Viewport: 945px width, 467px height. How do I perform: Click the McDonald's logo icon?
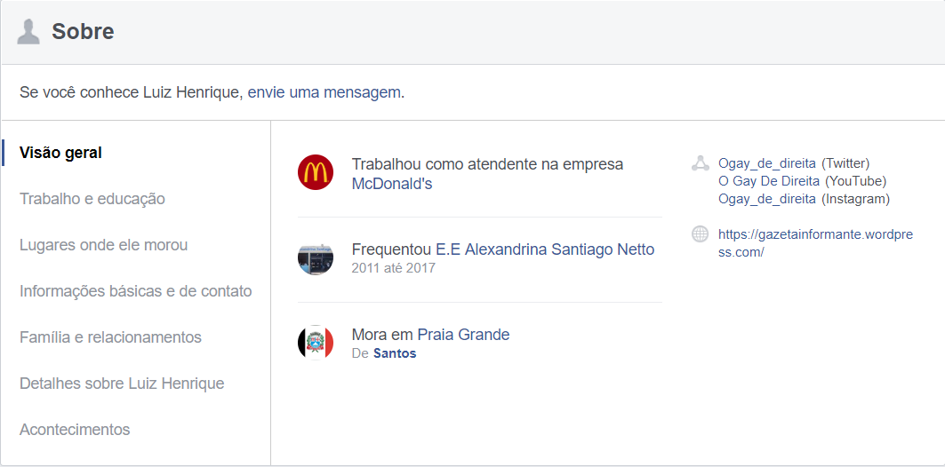tap(316, 173)
